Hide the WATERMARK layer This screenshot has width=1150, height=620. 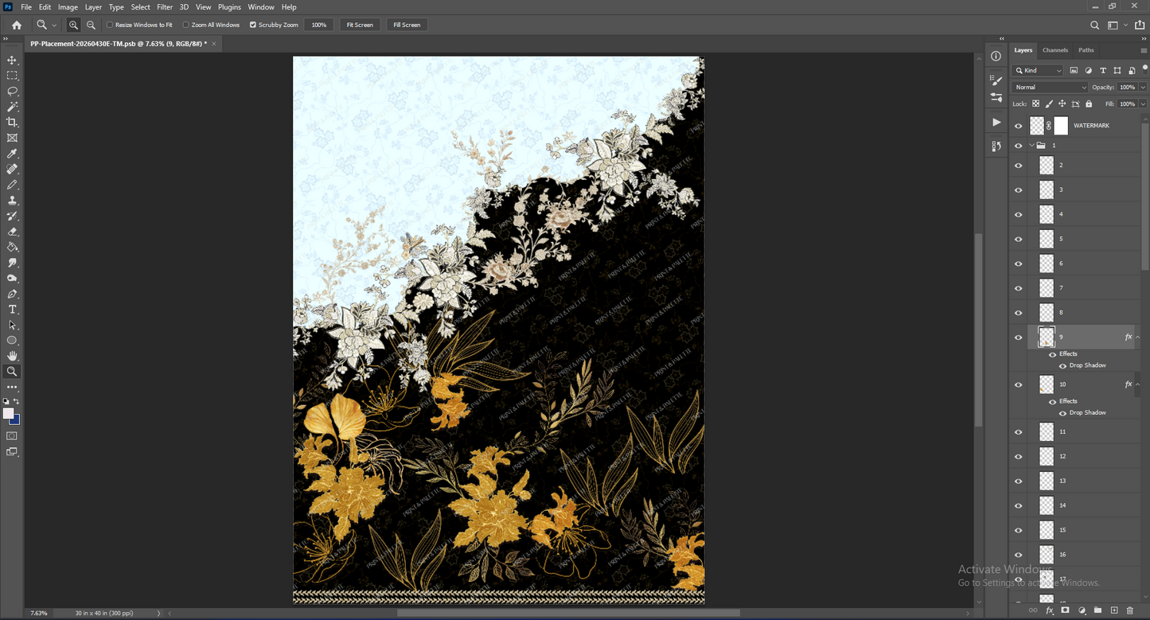1018,126
